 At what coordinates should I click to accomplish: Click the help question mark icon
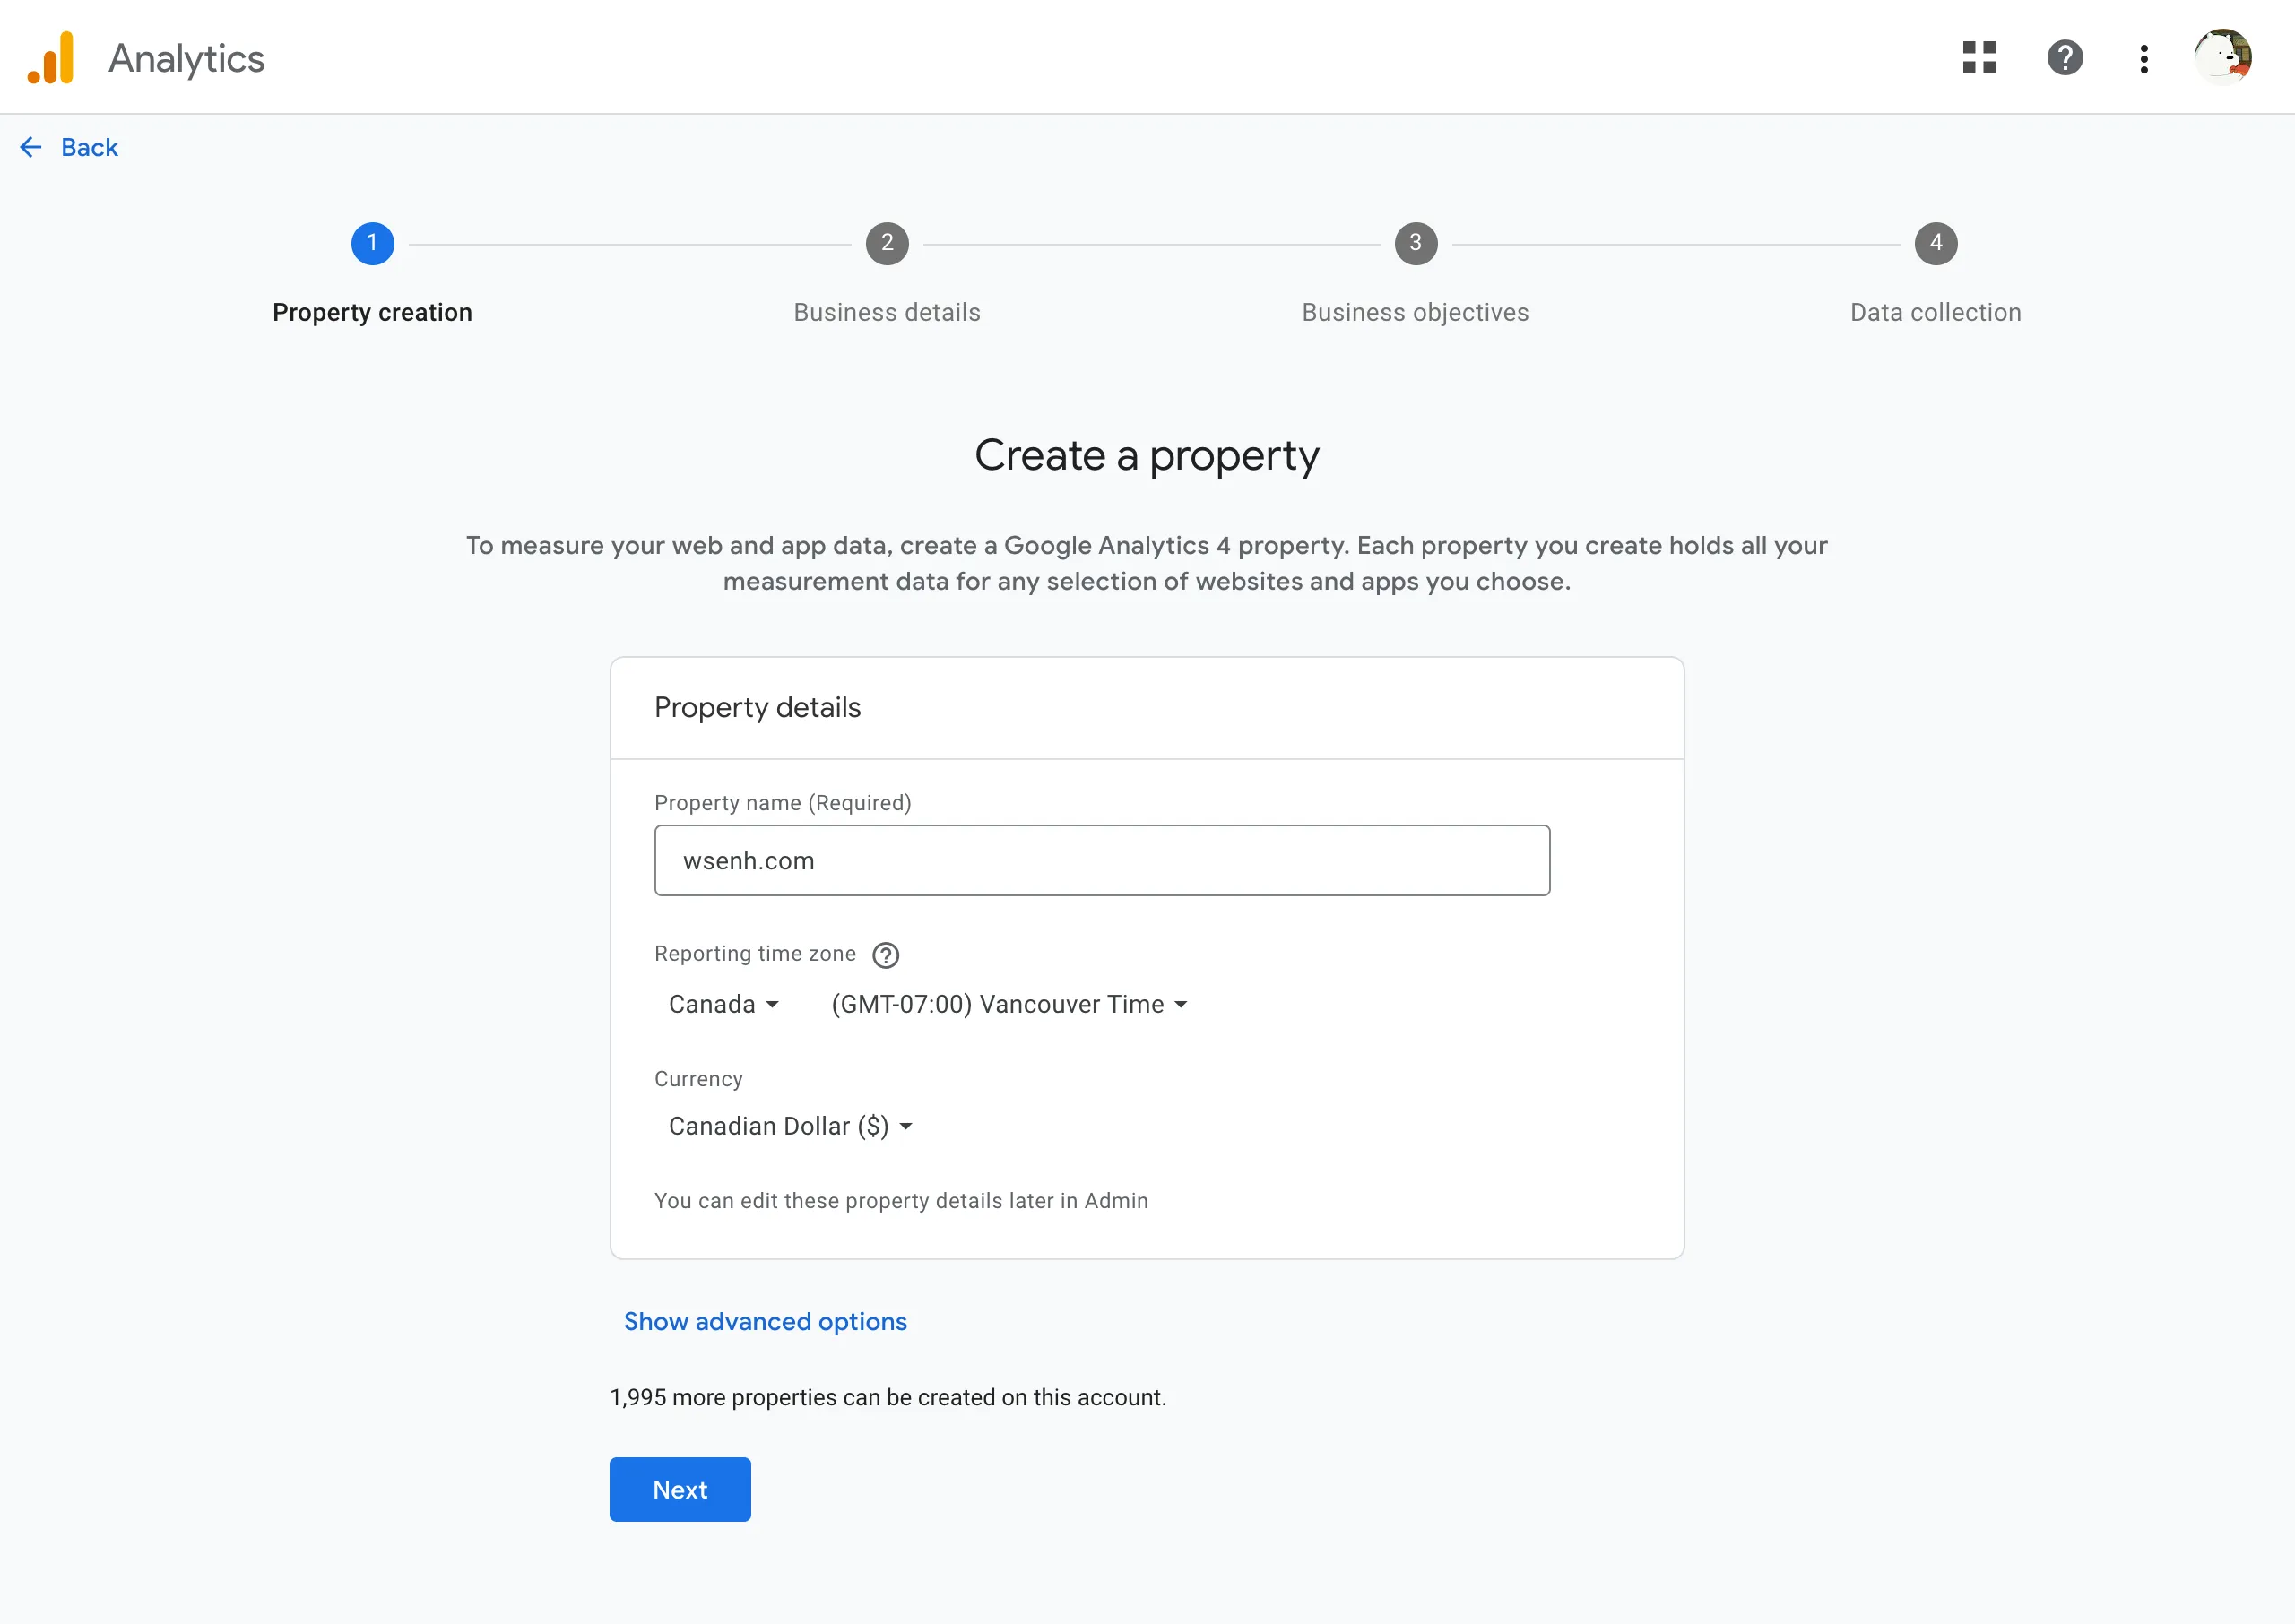click(2065, 56)
